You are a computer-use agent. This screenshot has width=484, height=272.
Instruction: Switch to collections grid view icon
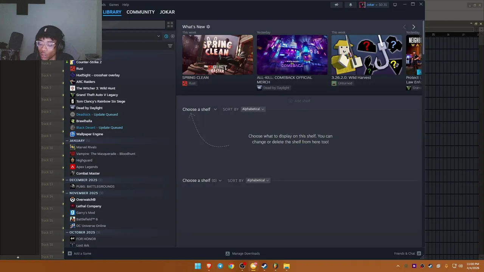[x=170, y=25]
